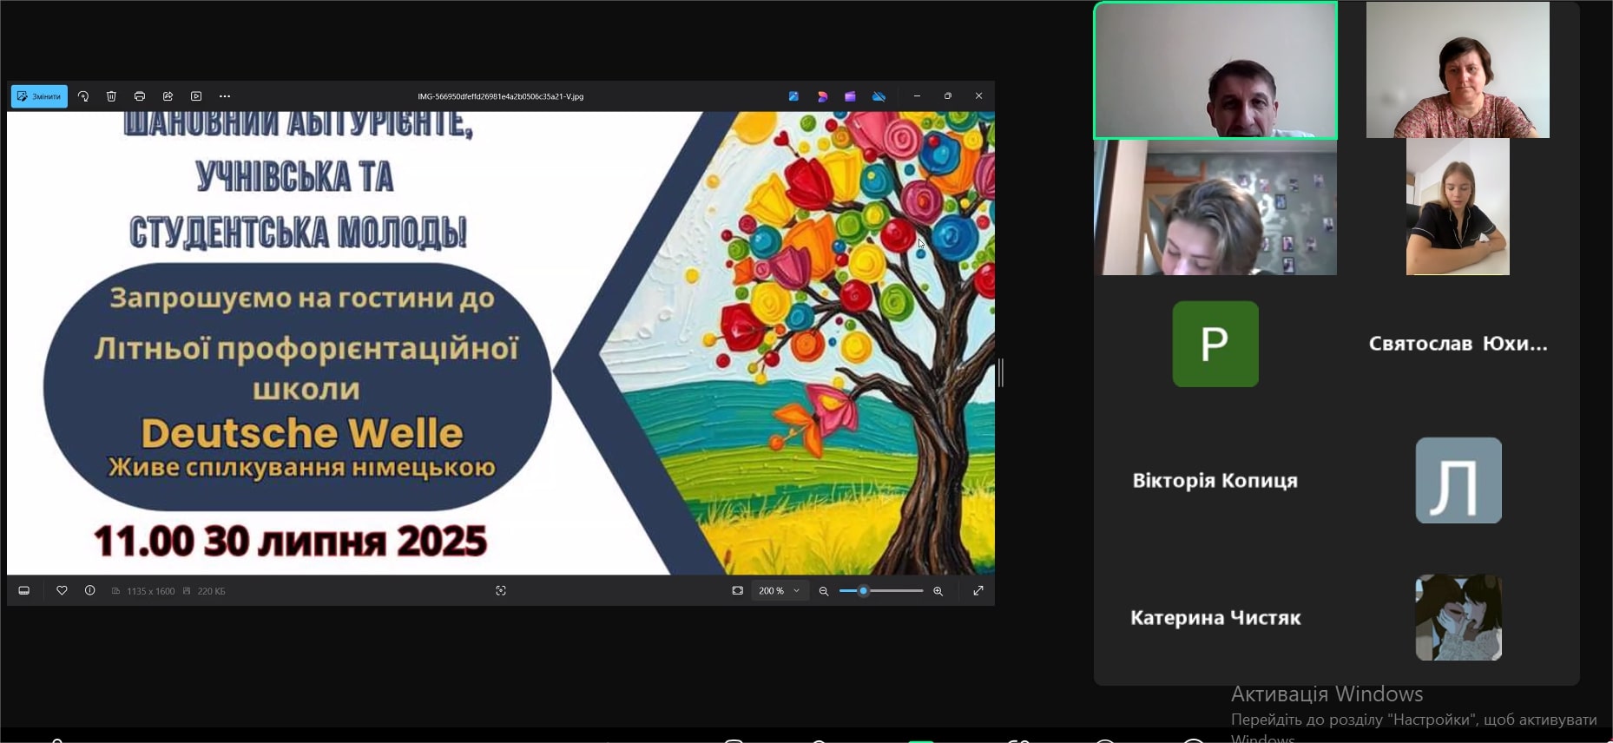Delete the image using the trash icon

click(111, 96)
